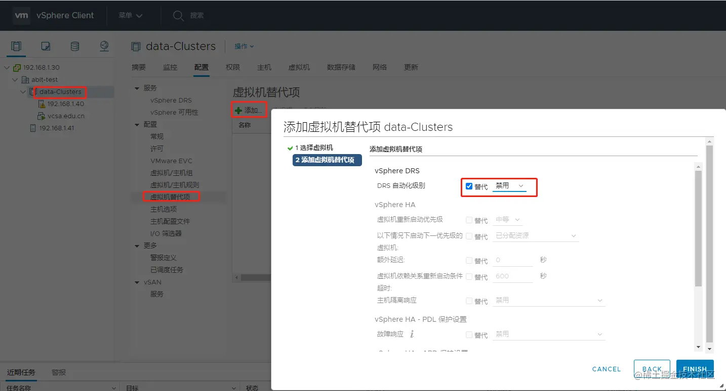This screenshot has height=391, width=726.
Task: Click the search box in header
Action: click(x=197, y=16)
